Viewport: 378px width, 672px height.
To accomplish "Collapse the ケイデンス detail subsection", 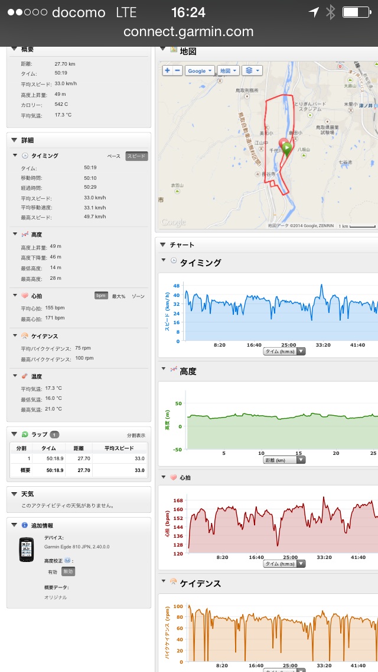I will (15, 336).
